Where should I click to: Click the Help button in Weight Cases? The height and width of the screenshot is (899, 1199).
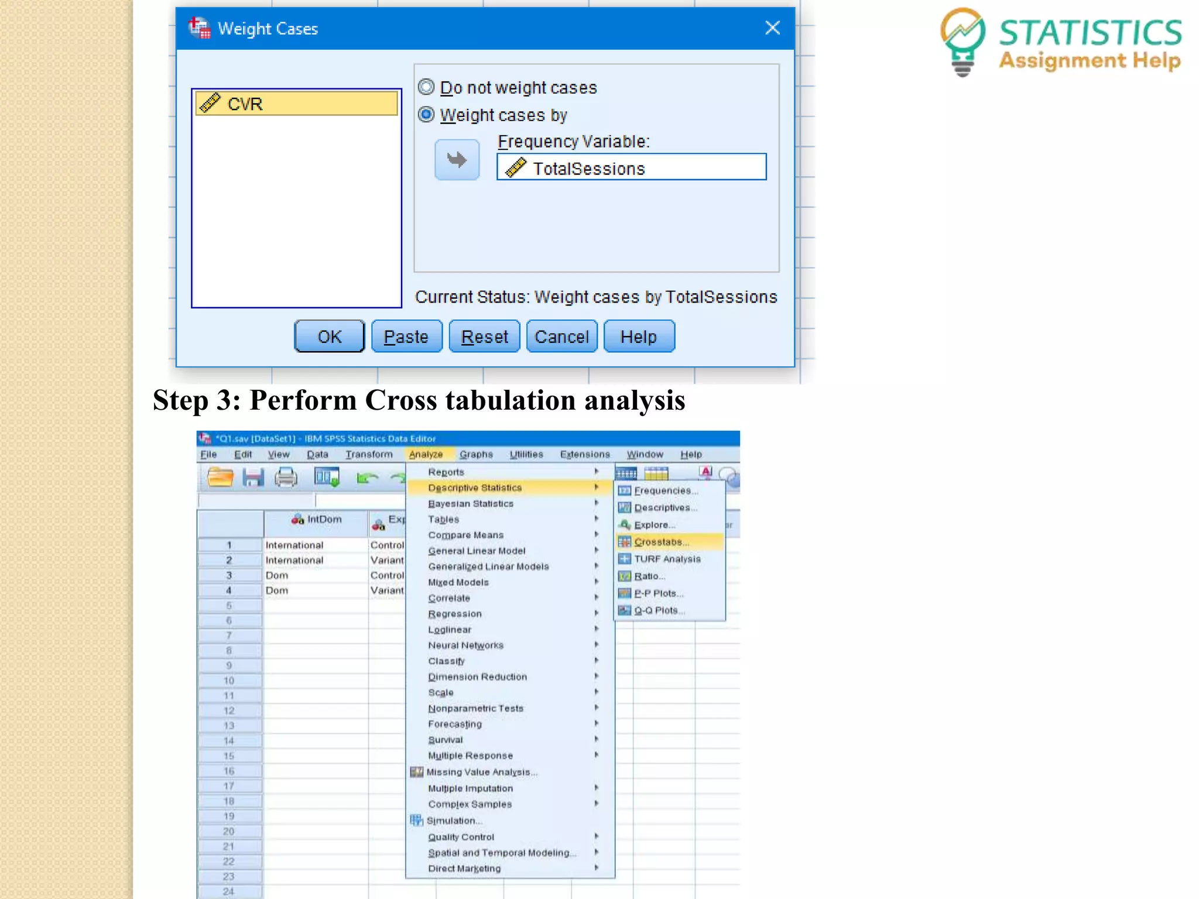639,337
